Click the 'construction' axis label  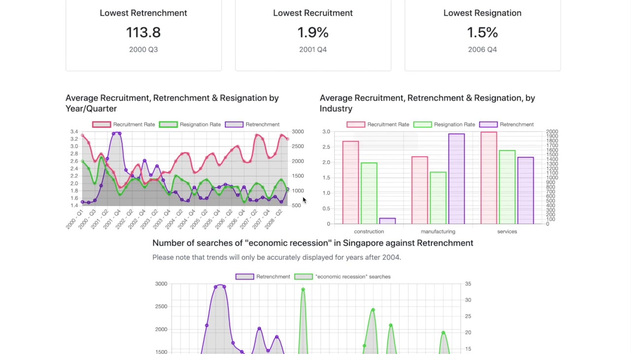point(369,232)
